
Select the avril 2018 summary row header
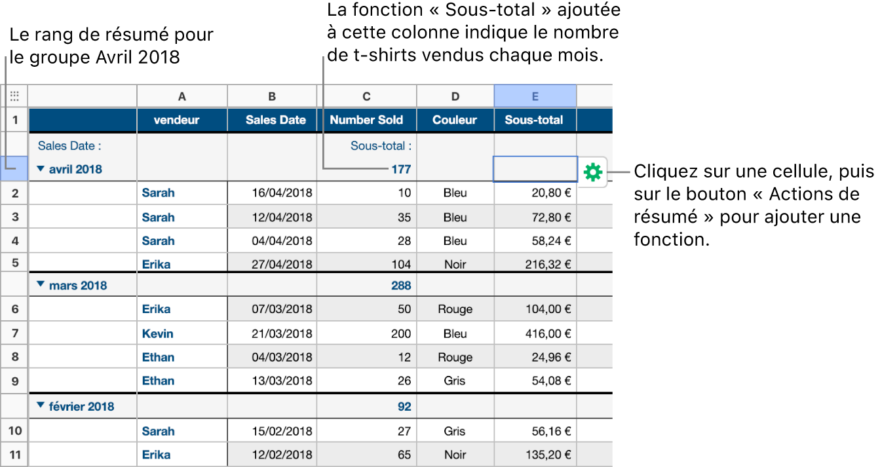coord(14,168)
